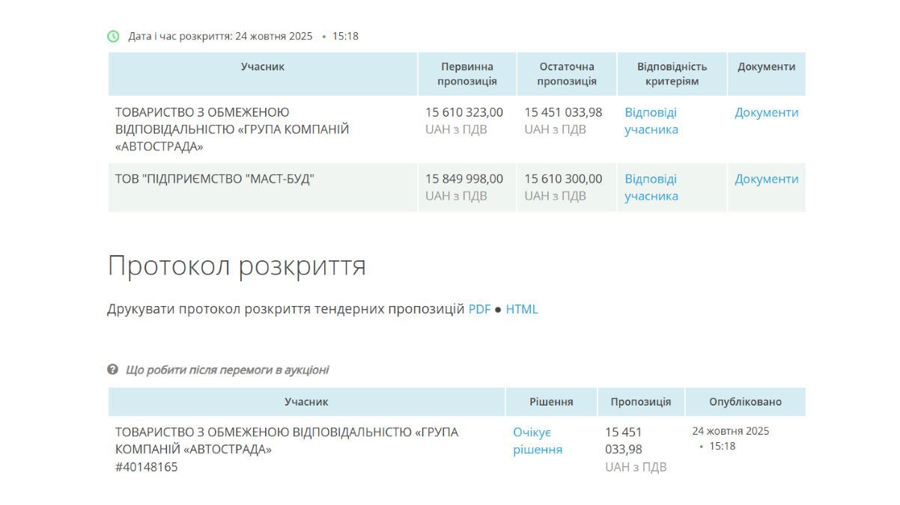
Task: Open Документи link for МАСТ-БУД row
Action: click(x=766, y=179)
